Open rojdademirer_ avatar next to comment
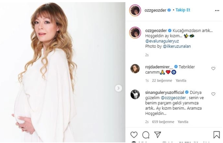This screenshot has width=223, height=143. click(x=135, y=68)
